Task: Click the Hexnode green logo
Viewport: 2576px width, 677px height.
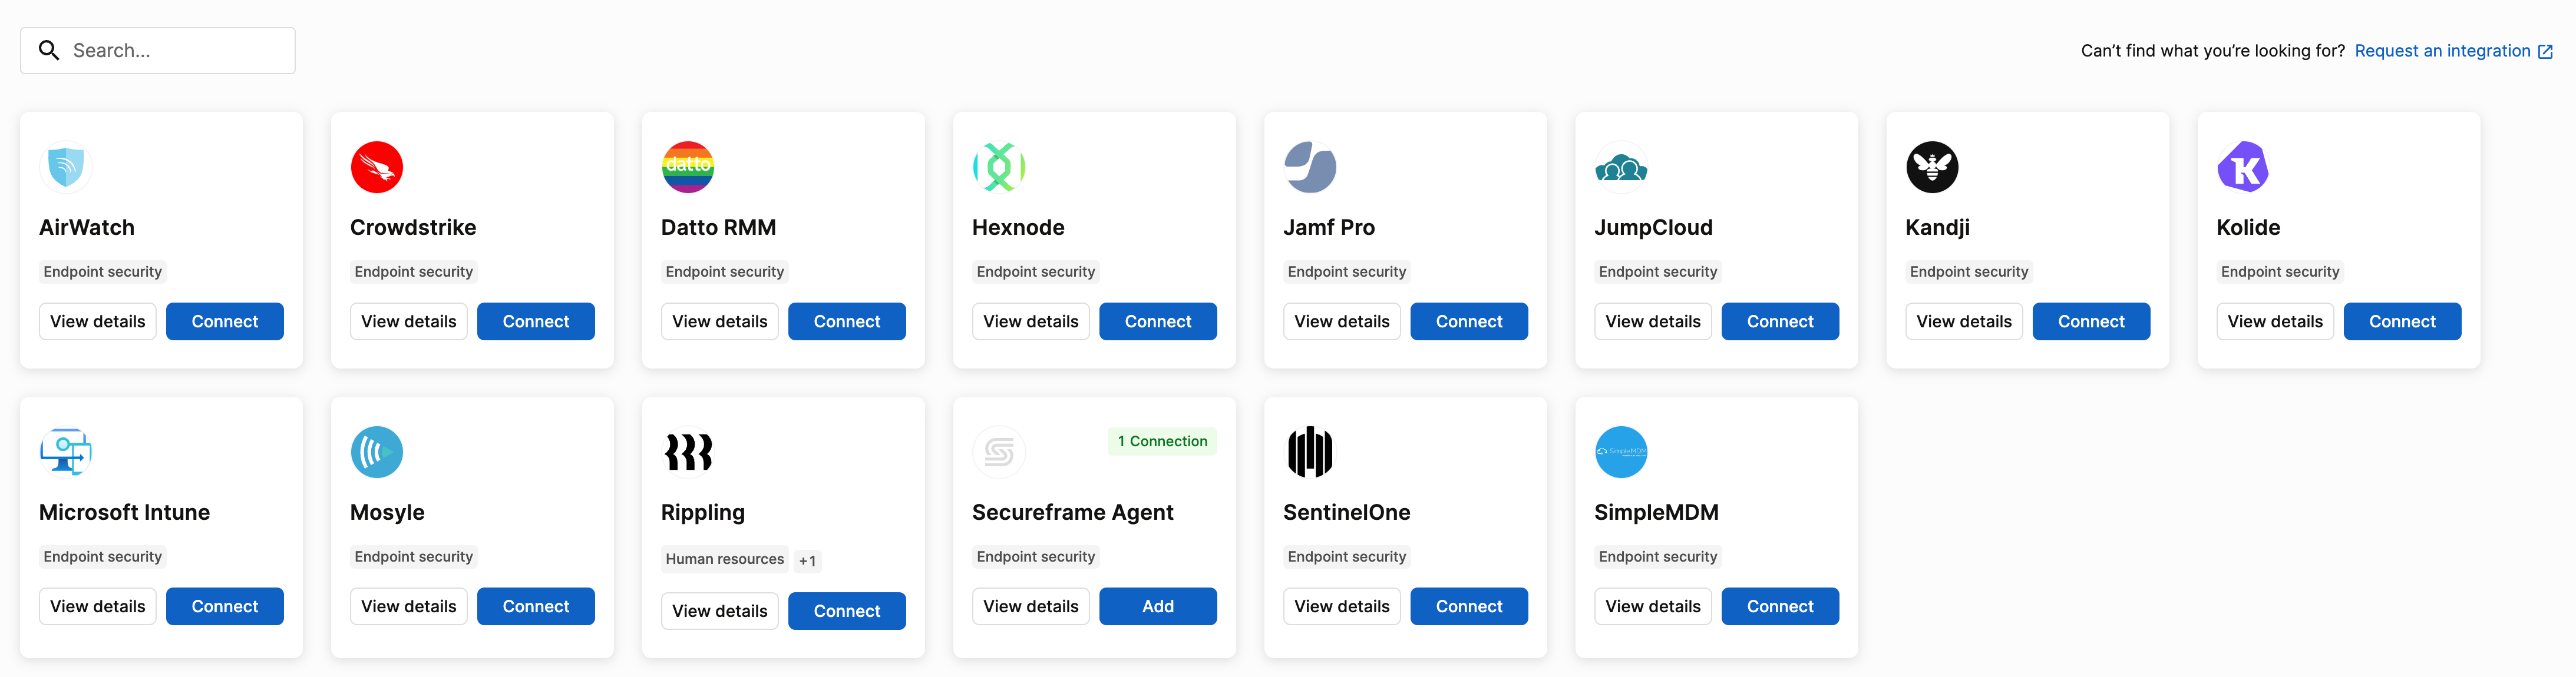Action: click(999, 167)
